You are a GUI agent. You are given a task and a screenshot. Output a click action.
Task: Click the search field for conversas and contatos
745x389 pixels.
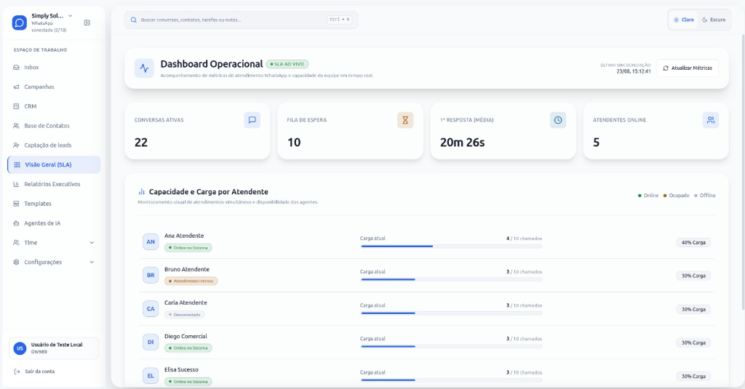(242, 20)
